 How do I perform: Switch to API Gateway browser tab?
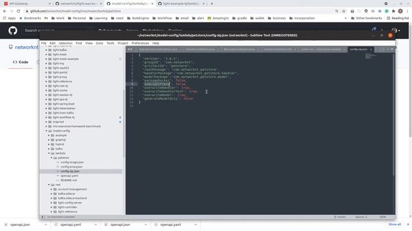click(x=26, y=4)
